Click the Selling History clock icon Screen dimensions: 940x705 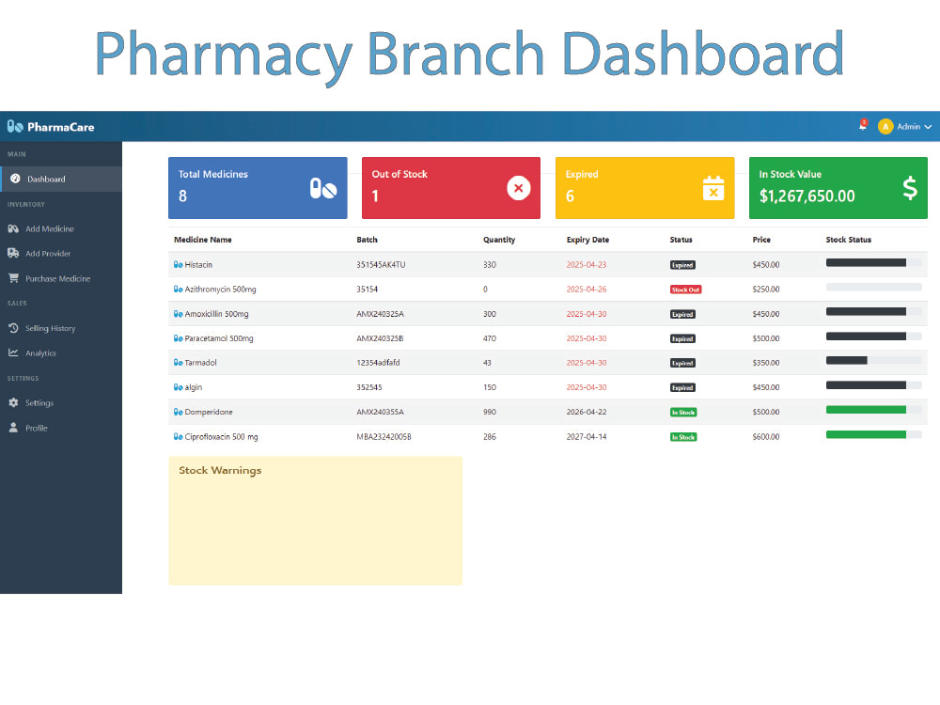point(13,328)
